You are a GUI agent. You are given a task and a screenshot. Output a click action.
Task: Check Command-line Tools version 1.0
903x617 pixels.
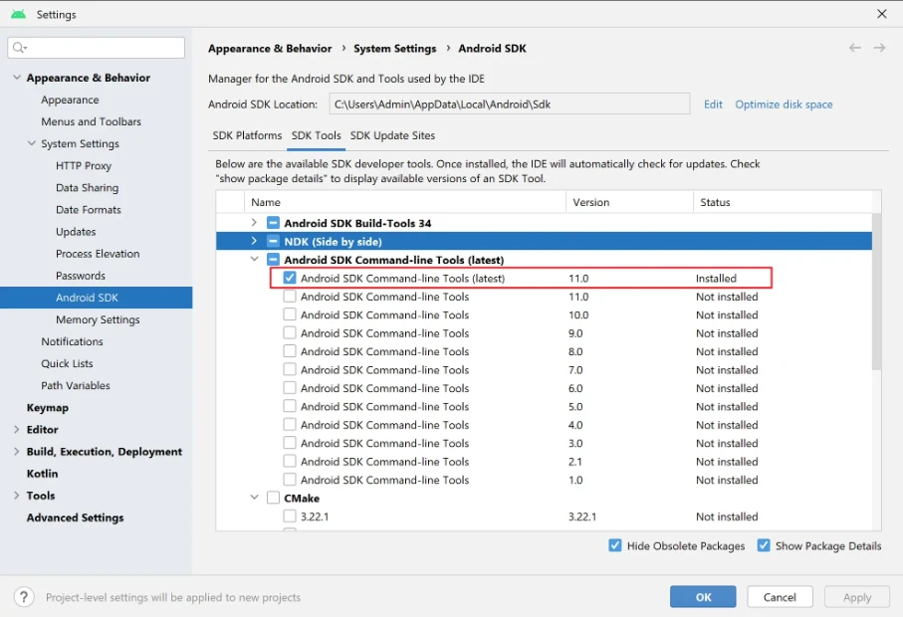point(290,480)
